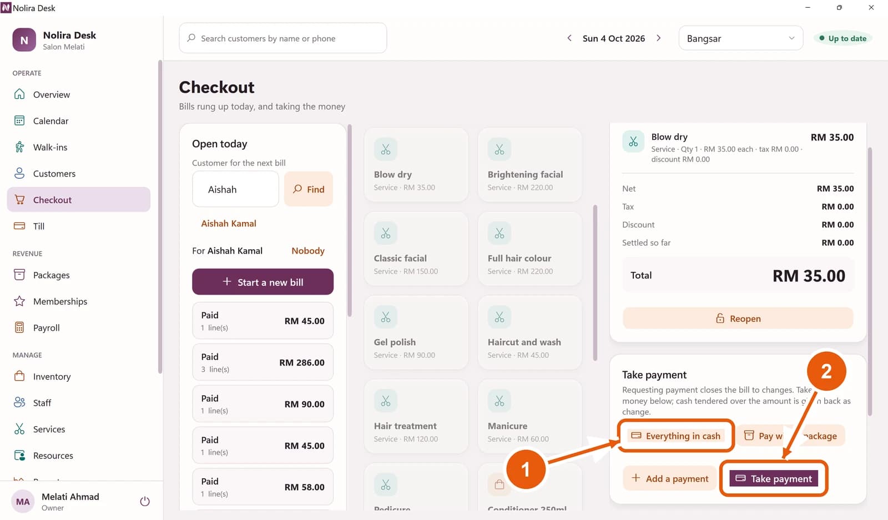Change the Nobody staff assignment

pyautogui.click(x=308, y=251)
